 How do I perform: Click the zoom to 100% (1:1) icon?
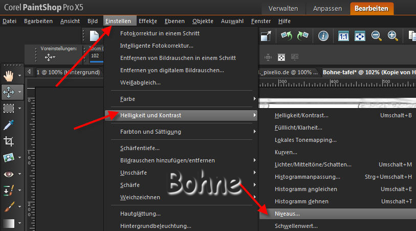[x=343, y=36]
